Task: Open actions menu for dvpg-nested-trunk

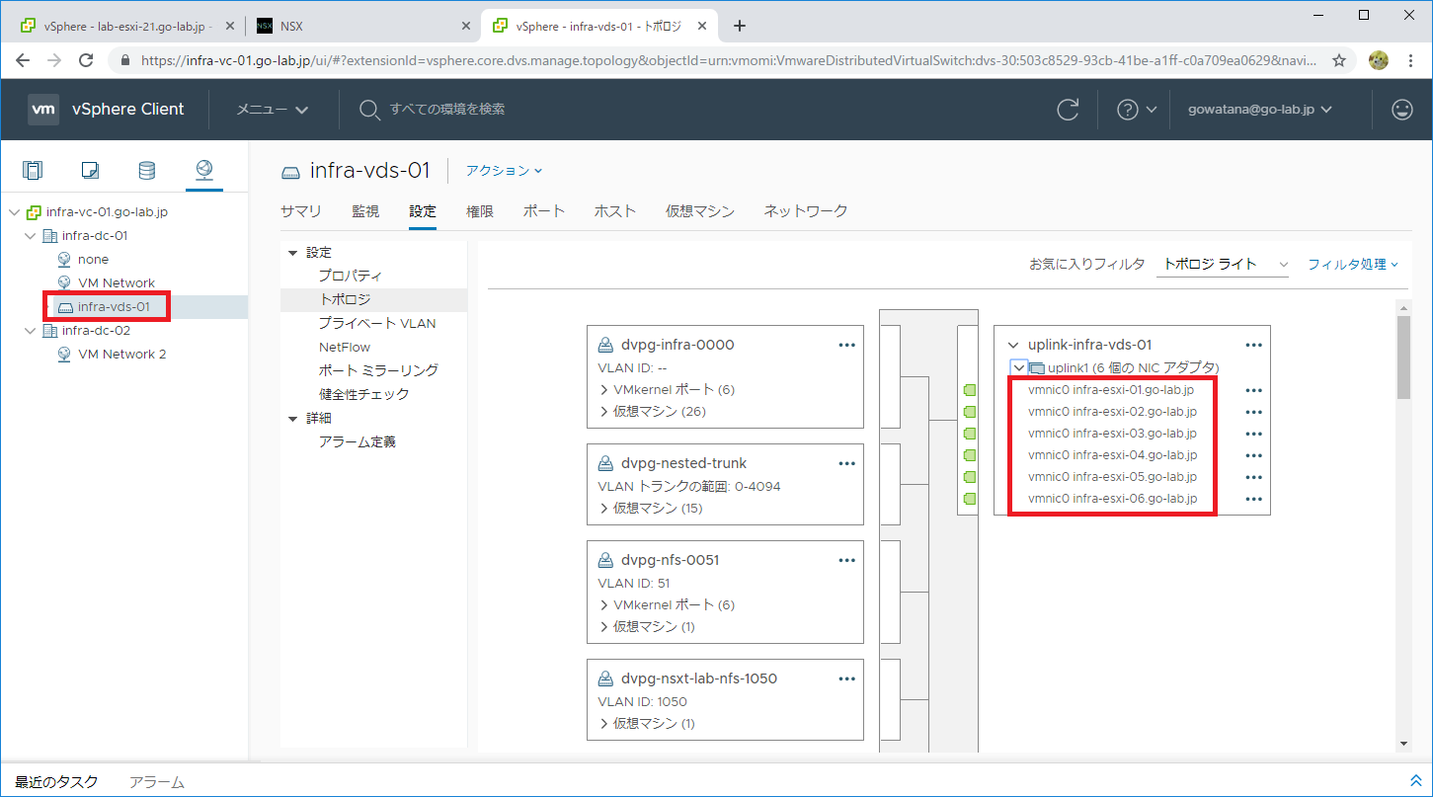Action: click(846, 463)
